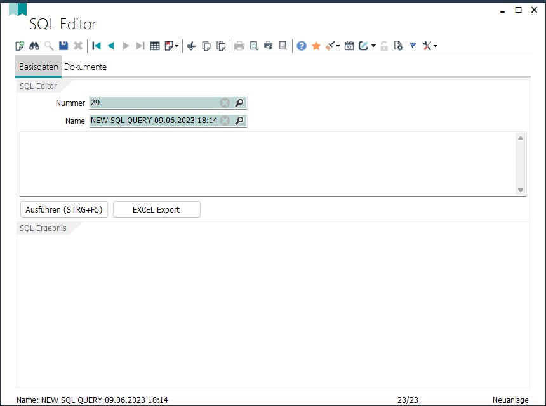This screenshot has width=546, height=406.
Task: Open the document settings gear icon
Action: point(398,46)
